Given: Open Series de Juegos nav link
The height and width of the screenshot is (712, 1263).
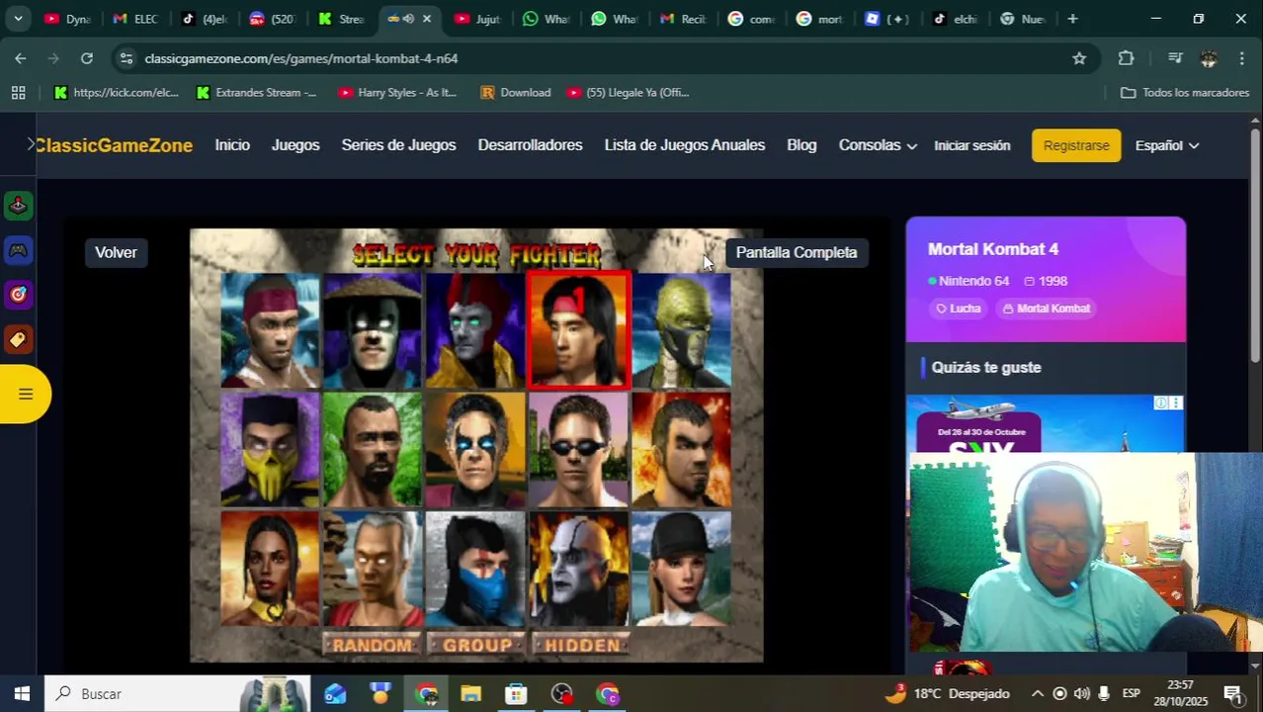Looking at the screenshot, I should pyautogui.click(x=398, y=145).
